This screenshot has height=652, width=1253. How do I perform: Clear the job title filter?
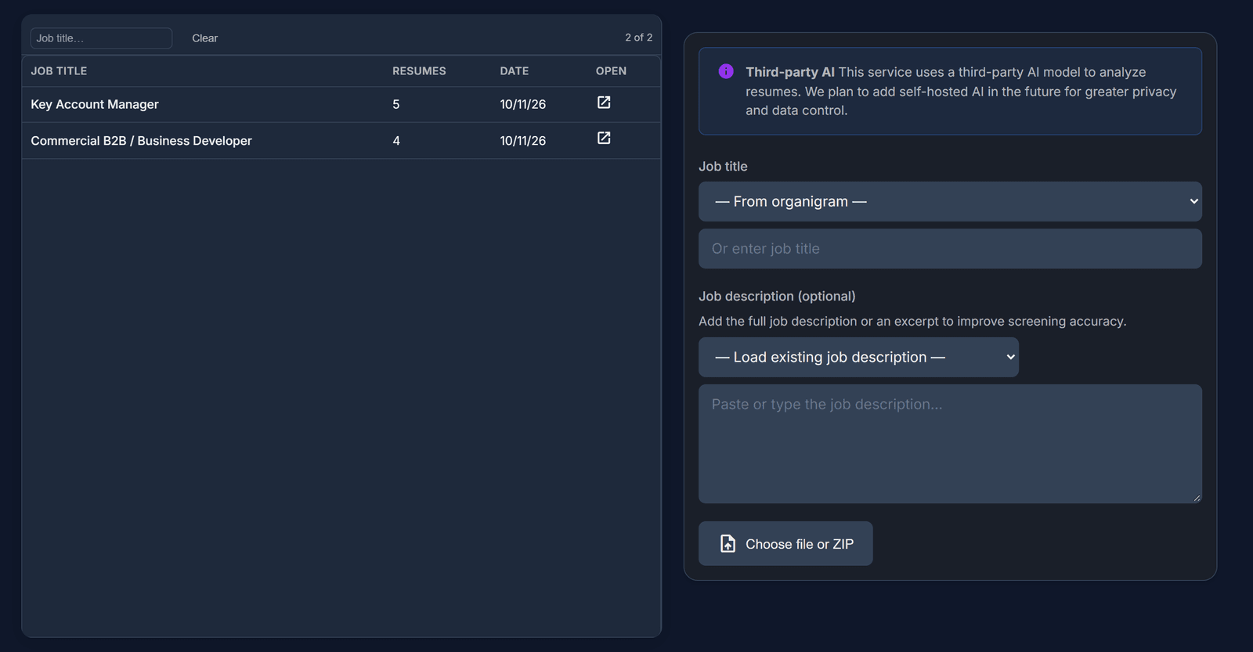[204, 38]
